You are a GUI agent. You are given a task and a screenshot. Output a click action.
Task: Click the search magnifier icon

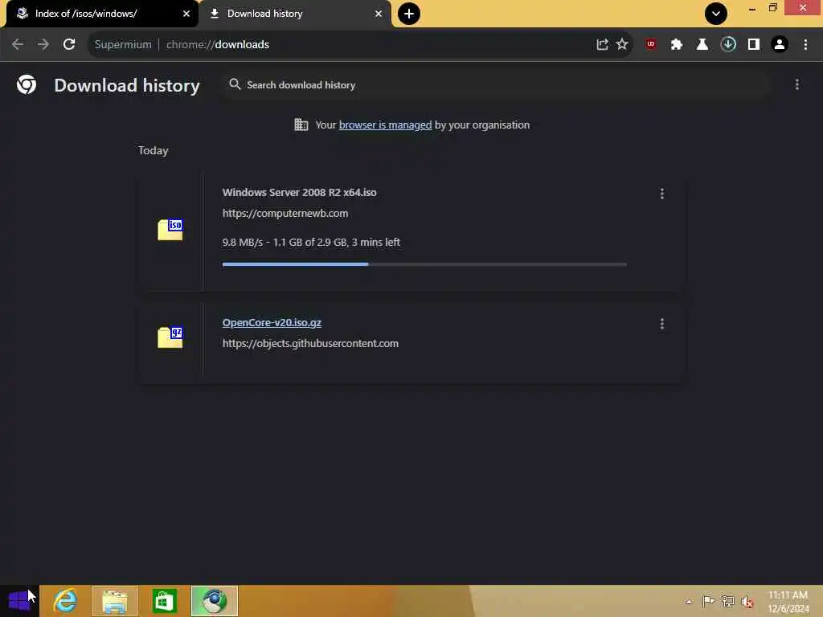pyautogui.click(x=235, y=84)
